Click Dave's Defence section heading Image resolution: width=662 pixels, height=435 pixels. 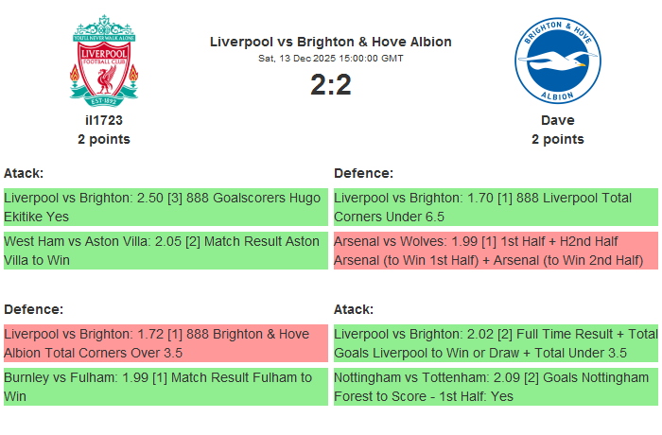[x=363, y=173]
